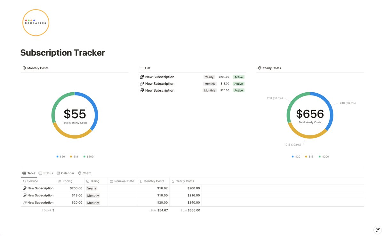Open the Calendar view tab
The width and height of the screenshot is (384, 236).
click(x=65, y=173)
